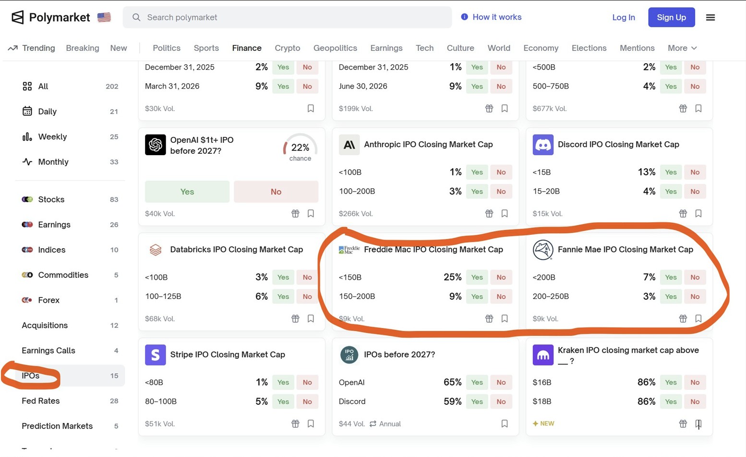Screen dimensions: 746x457
Task: Buy No on OpenAI $1t+ IPO
Action: (x=276, y=192)
